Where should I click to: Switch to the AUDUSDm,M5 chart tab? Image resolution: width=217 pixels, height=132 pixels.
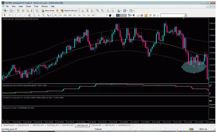pos(52,125)
